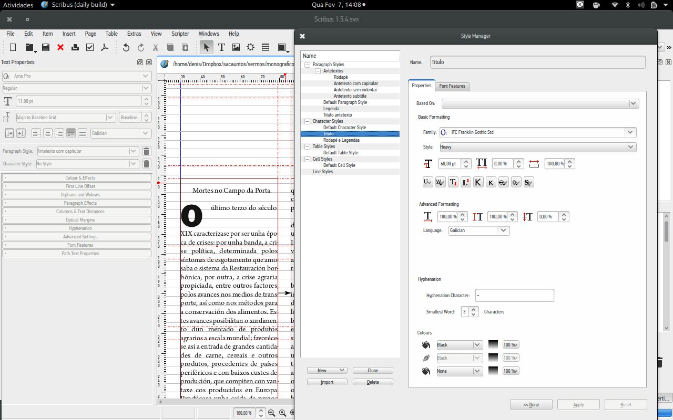673x420 pixels.
Task: Toggle Superscript in Style Manager formatting
Action: point(465,182)
